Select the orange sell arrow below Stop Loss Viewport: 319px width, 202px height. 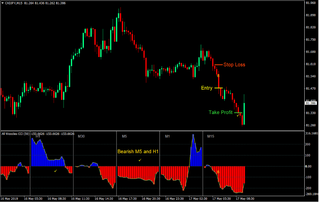click(218, 76)
